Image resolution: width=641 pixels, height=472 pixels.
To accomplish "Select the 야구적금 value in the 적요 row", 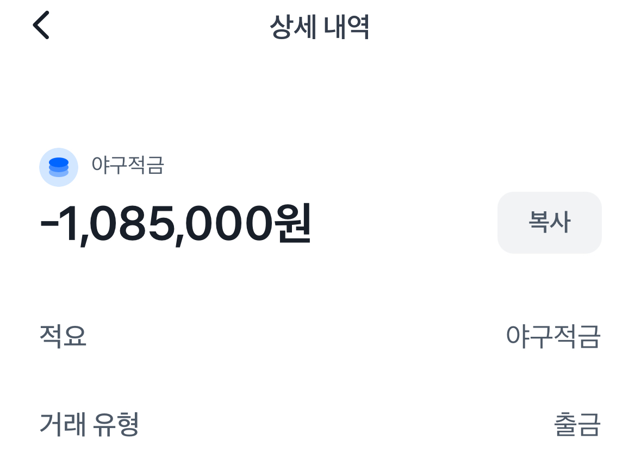I will [x=553, y=337].
